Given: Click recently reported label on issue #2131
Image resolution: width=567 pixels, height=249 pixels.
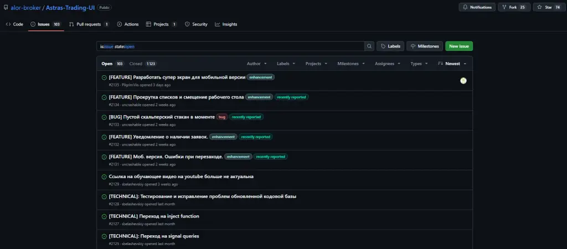Looking at the screenshot, I should coord(270,157).
